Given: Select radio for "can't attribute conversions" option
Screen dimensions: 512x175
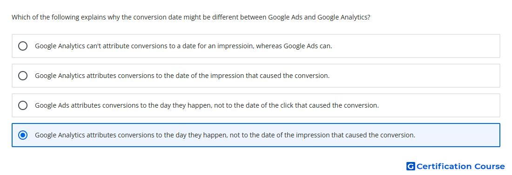Looking at the screenshot, I should 23,46.
